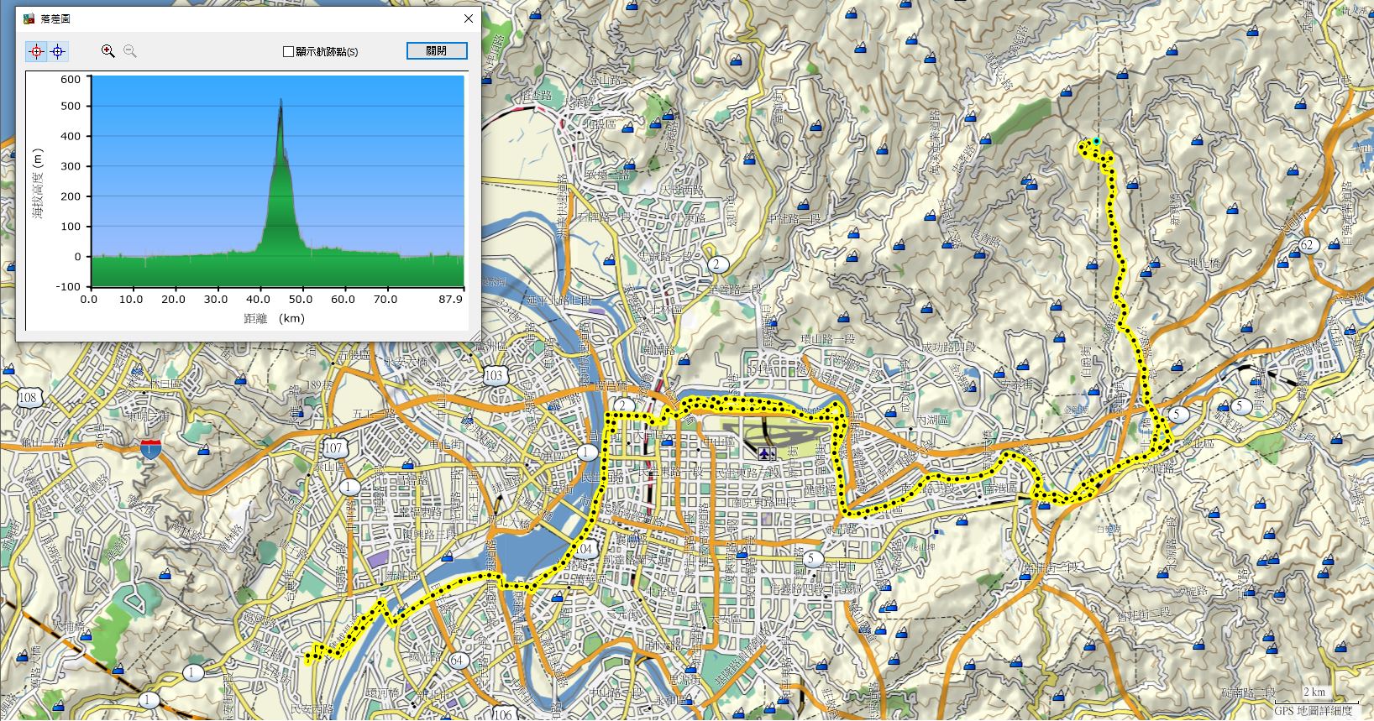This screenshot has height=721, width=1374.
Task: Click the route 106 highway shield
Action: [501, 713]
